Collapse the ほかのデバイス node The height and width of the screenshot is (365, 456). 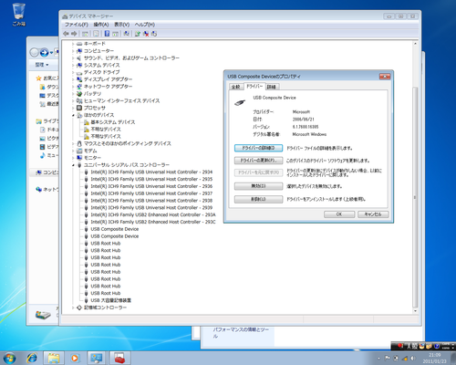coord(73,115)
